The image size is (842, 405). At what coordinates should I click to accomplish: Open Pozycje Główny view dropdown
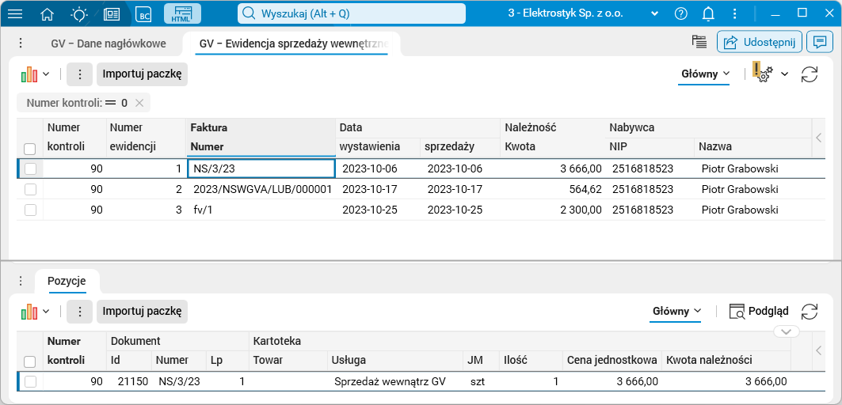(x=676, y=311)
